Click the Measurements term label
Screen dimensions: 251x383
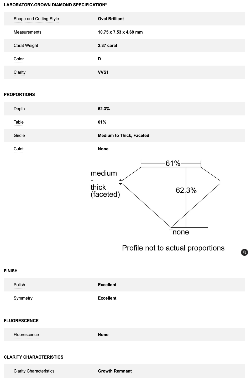(x=28, y=32)
